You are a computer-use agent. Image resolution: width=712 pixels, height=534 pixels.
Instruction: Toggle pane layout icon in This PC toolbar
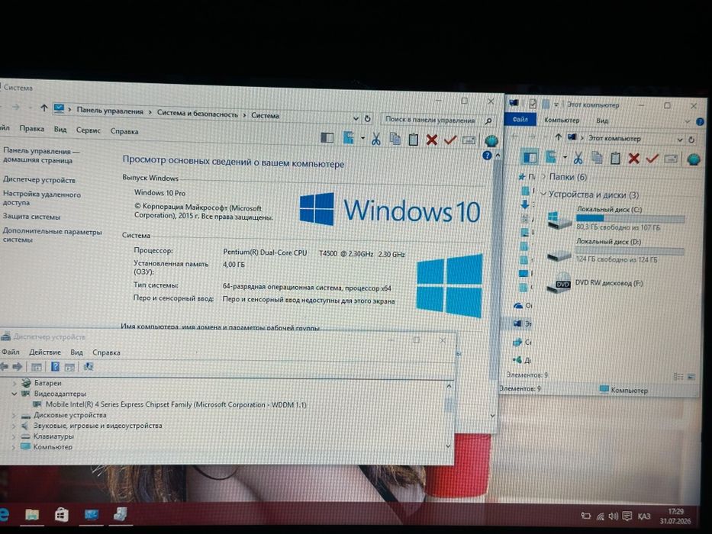(530, 157)
